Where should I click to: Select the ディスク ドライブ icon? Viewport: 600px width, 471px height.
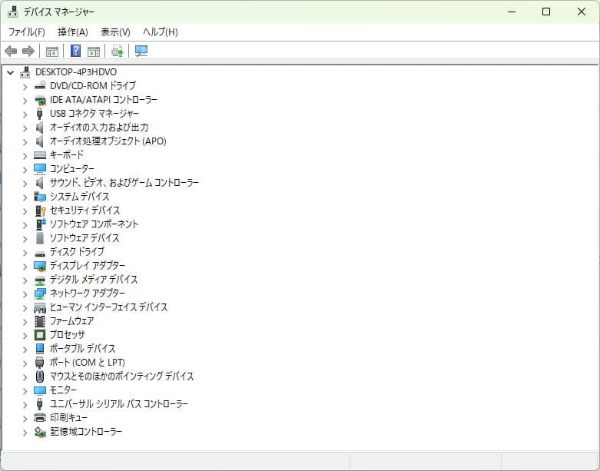click(40, 253)
